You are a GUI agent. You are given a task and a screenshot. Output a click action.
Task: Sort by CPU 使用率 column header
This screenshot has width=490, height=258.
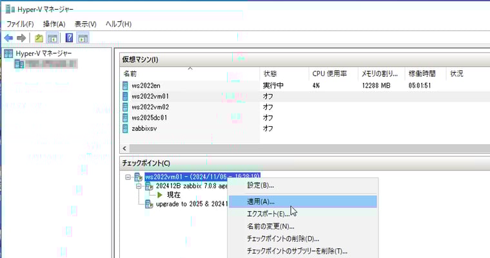tap(333, 73)
